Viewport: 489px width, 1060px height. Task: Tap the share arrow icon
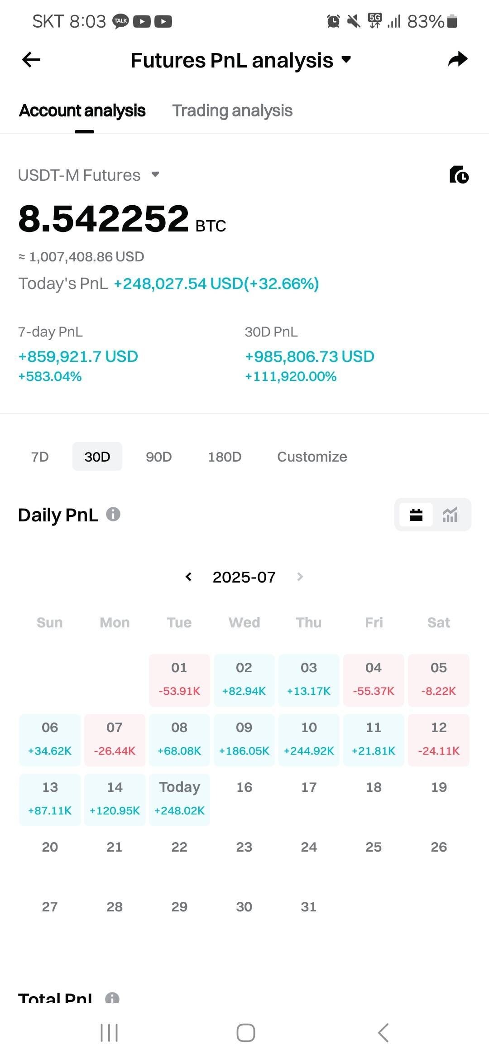457,59
